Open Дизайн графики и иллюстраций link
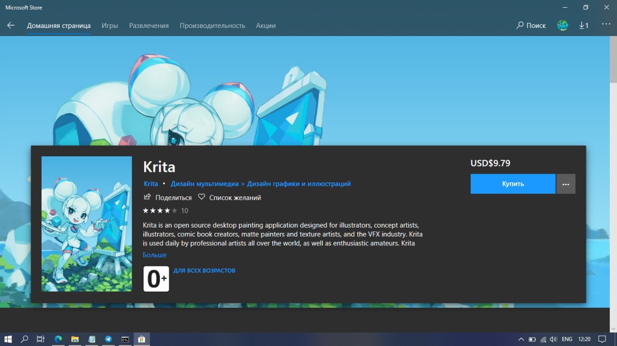This screenshot has height=346, width=617. point(299,184)
